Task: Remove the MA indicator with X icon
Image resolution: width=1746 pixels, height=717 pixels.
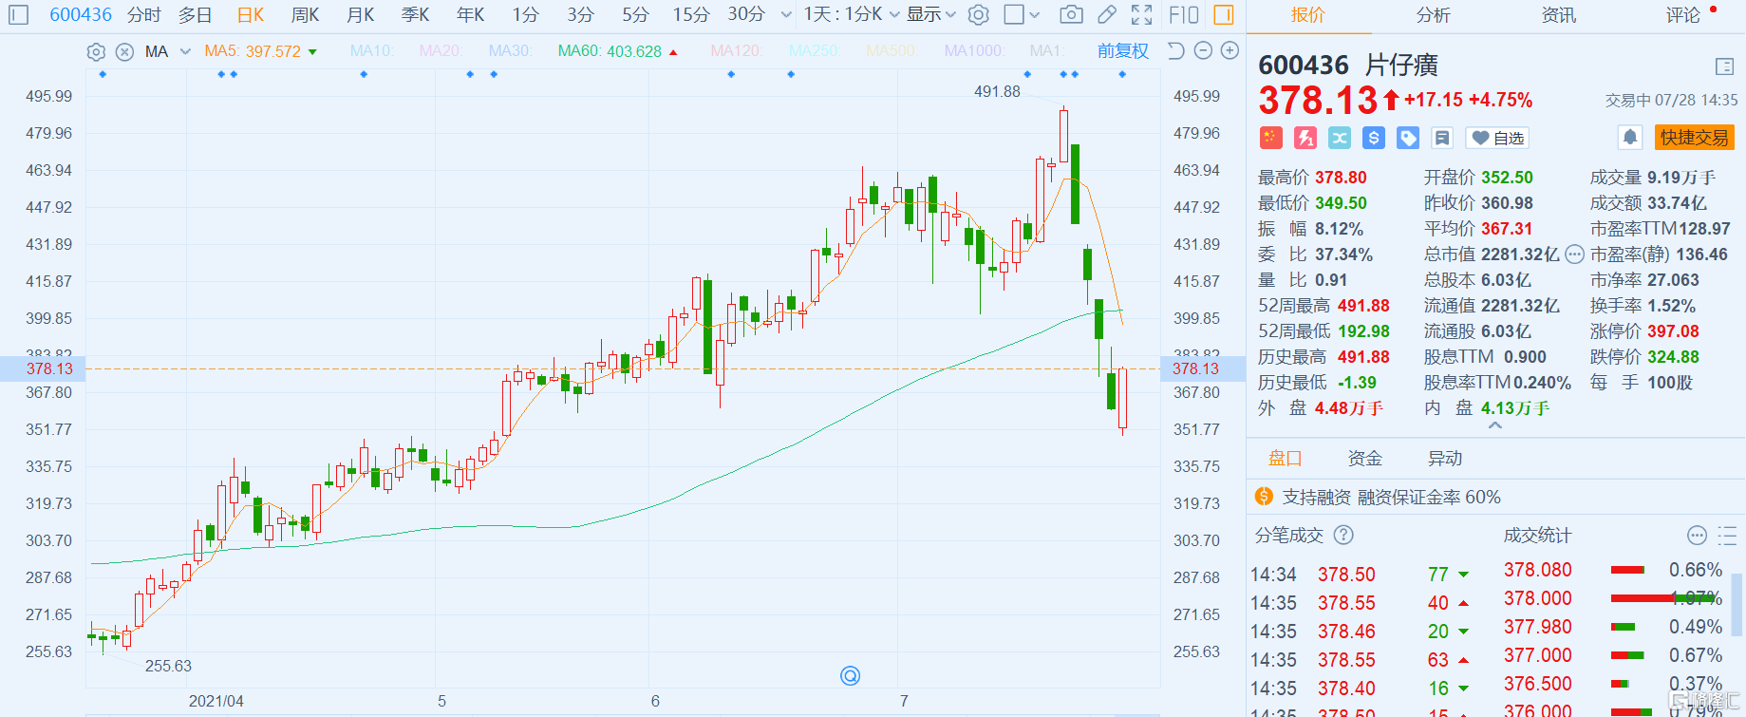Action: pyautogui.click(x=124, y=51)
